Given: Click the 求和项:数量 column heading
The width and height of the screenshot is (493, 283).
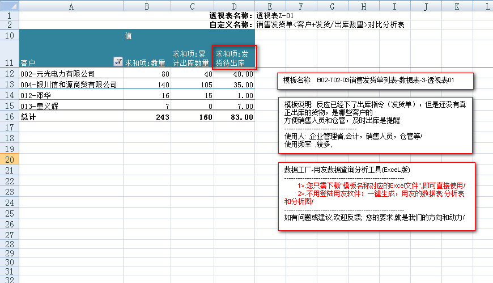Looking at the screenshot, I should [146, 63].
